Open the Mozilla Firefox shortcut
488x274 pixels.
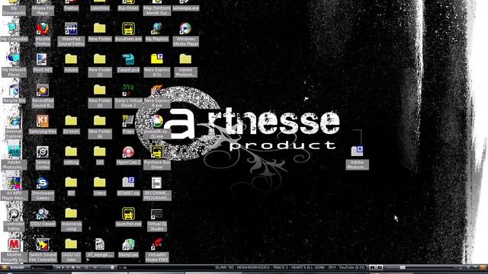point(43,29)
